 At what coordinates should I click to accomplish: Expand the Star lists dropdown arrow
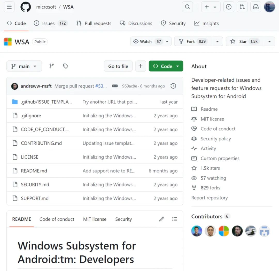click(269, 41)
